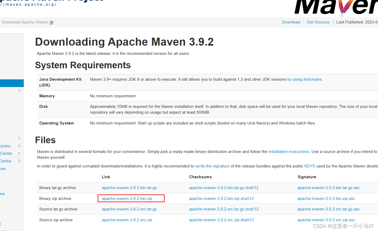Click the 'Signature' column header
The width and height of the screenshot is (378, 231).
[x=307, y=177]
